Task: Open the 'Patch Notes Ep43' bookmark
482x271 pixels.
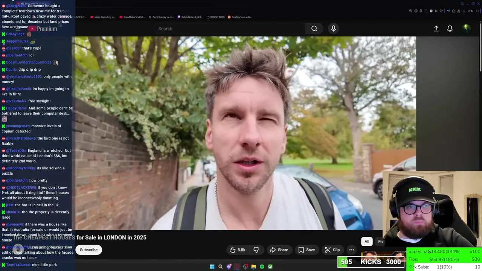Action: pyautogui.click(x=190, y=17)
